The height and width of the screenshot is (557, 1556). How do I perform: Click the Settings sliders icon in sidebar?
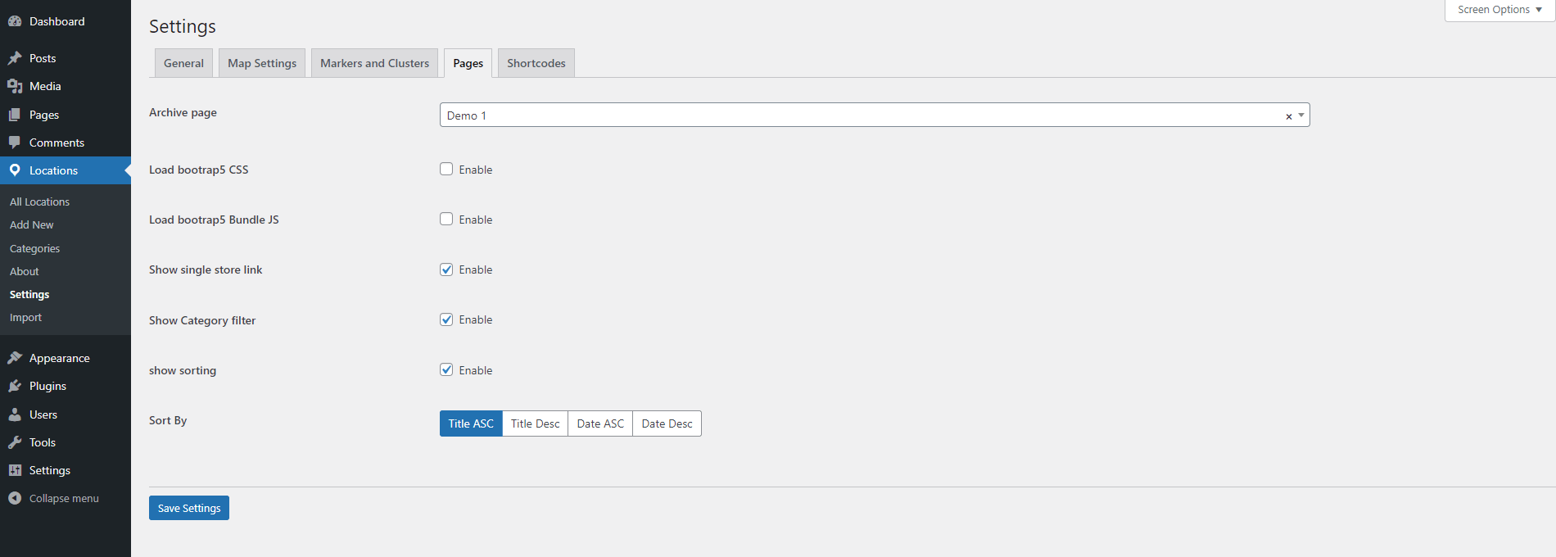15,470
